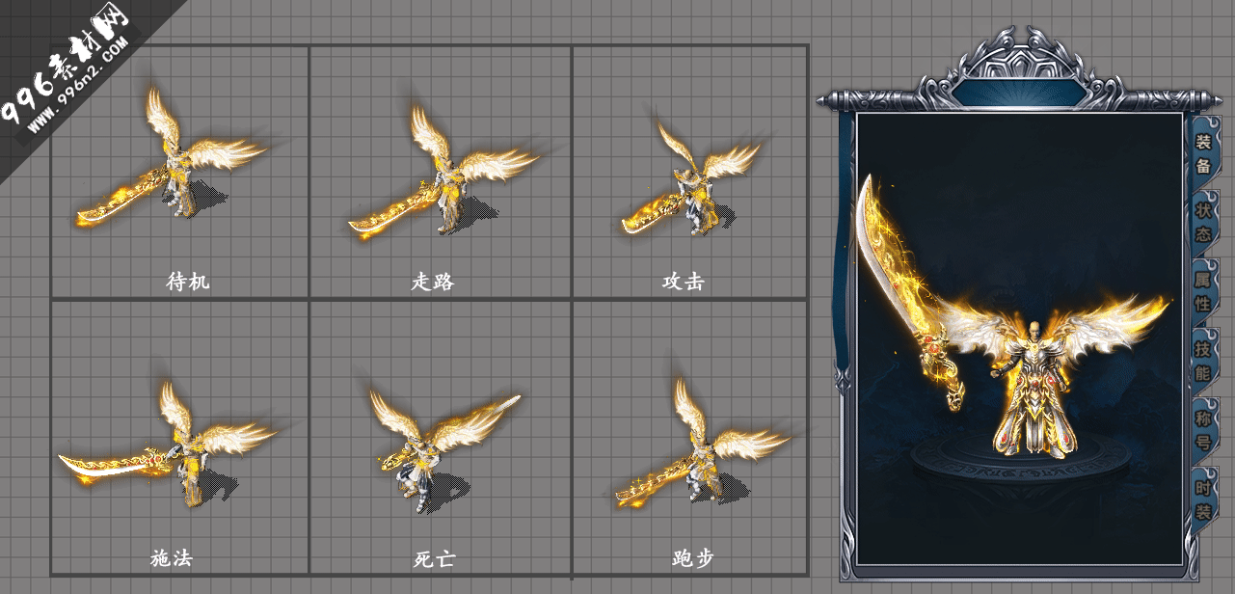The height and width of the screenshot is (594, 1235).
Task: Switch to the 状态 status tab
Action: click(1203, 223)
